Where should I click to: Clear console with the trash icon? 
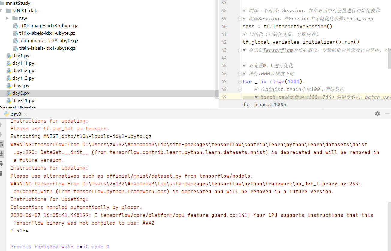point(1,173)
